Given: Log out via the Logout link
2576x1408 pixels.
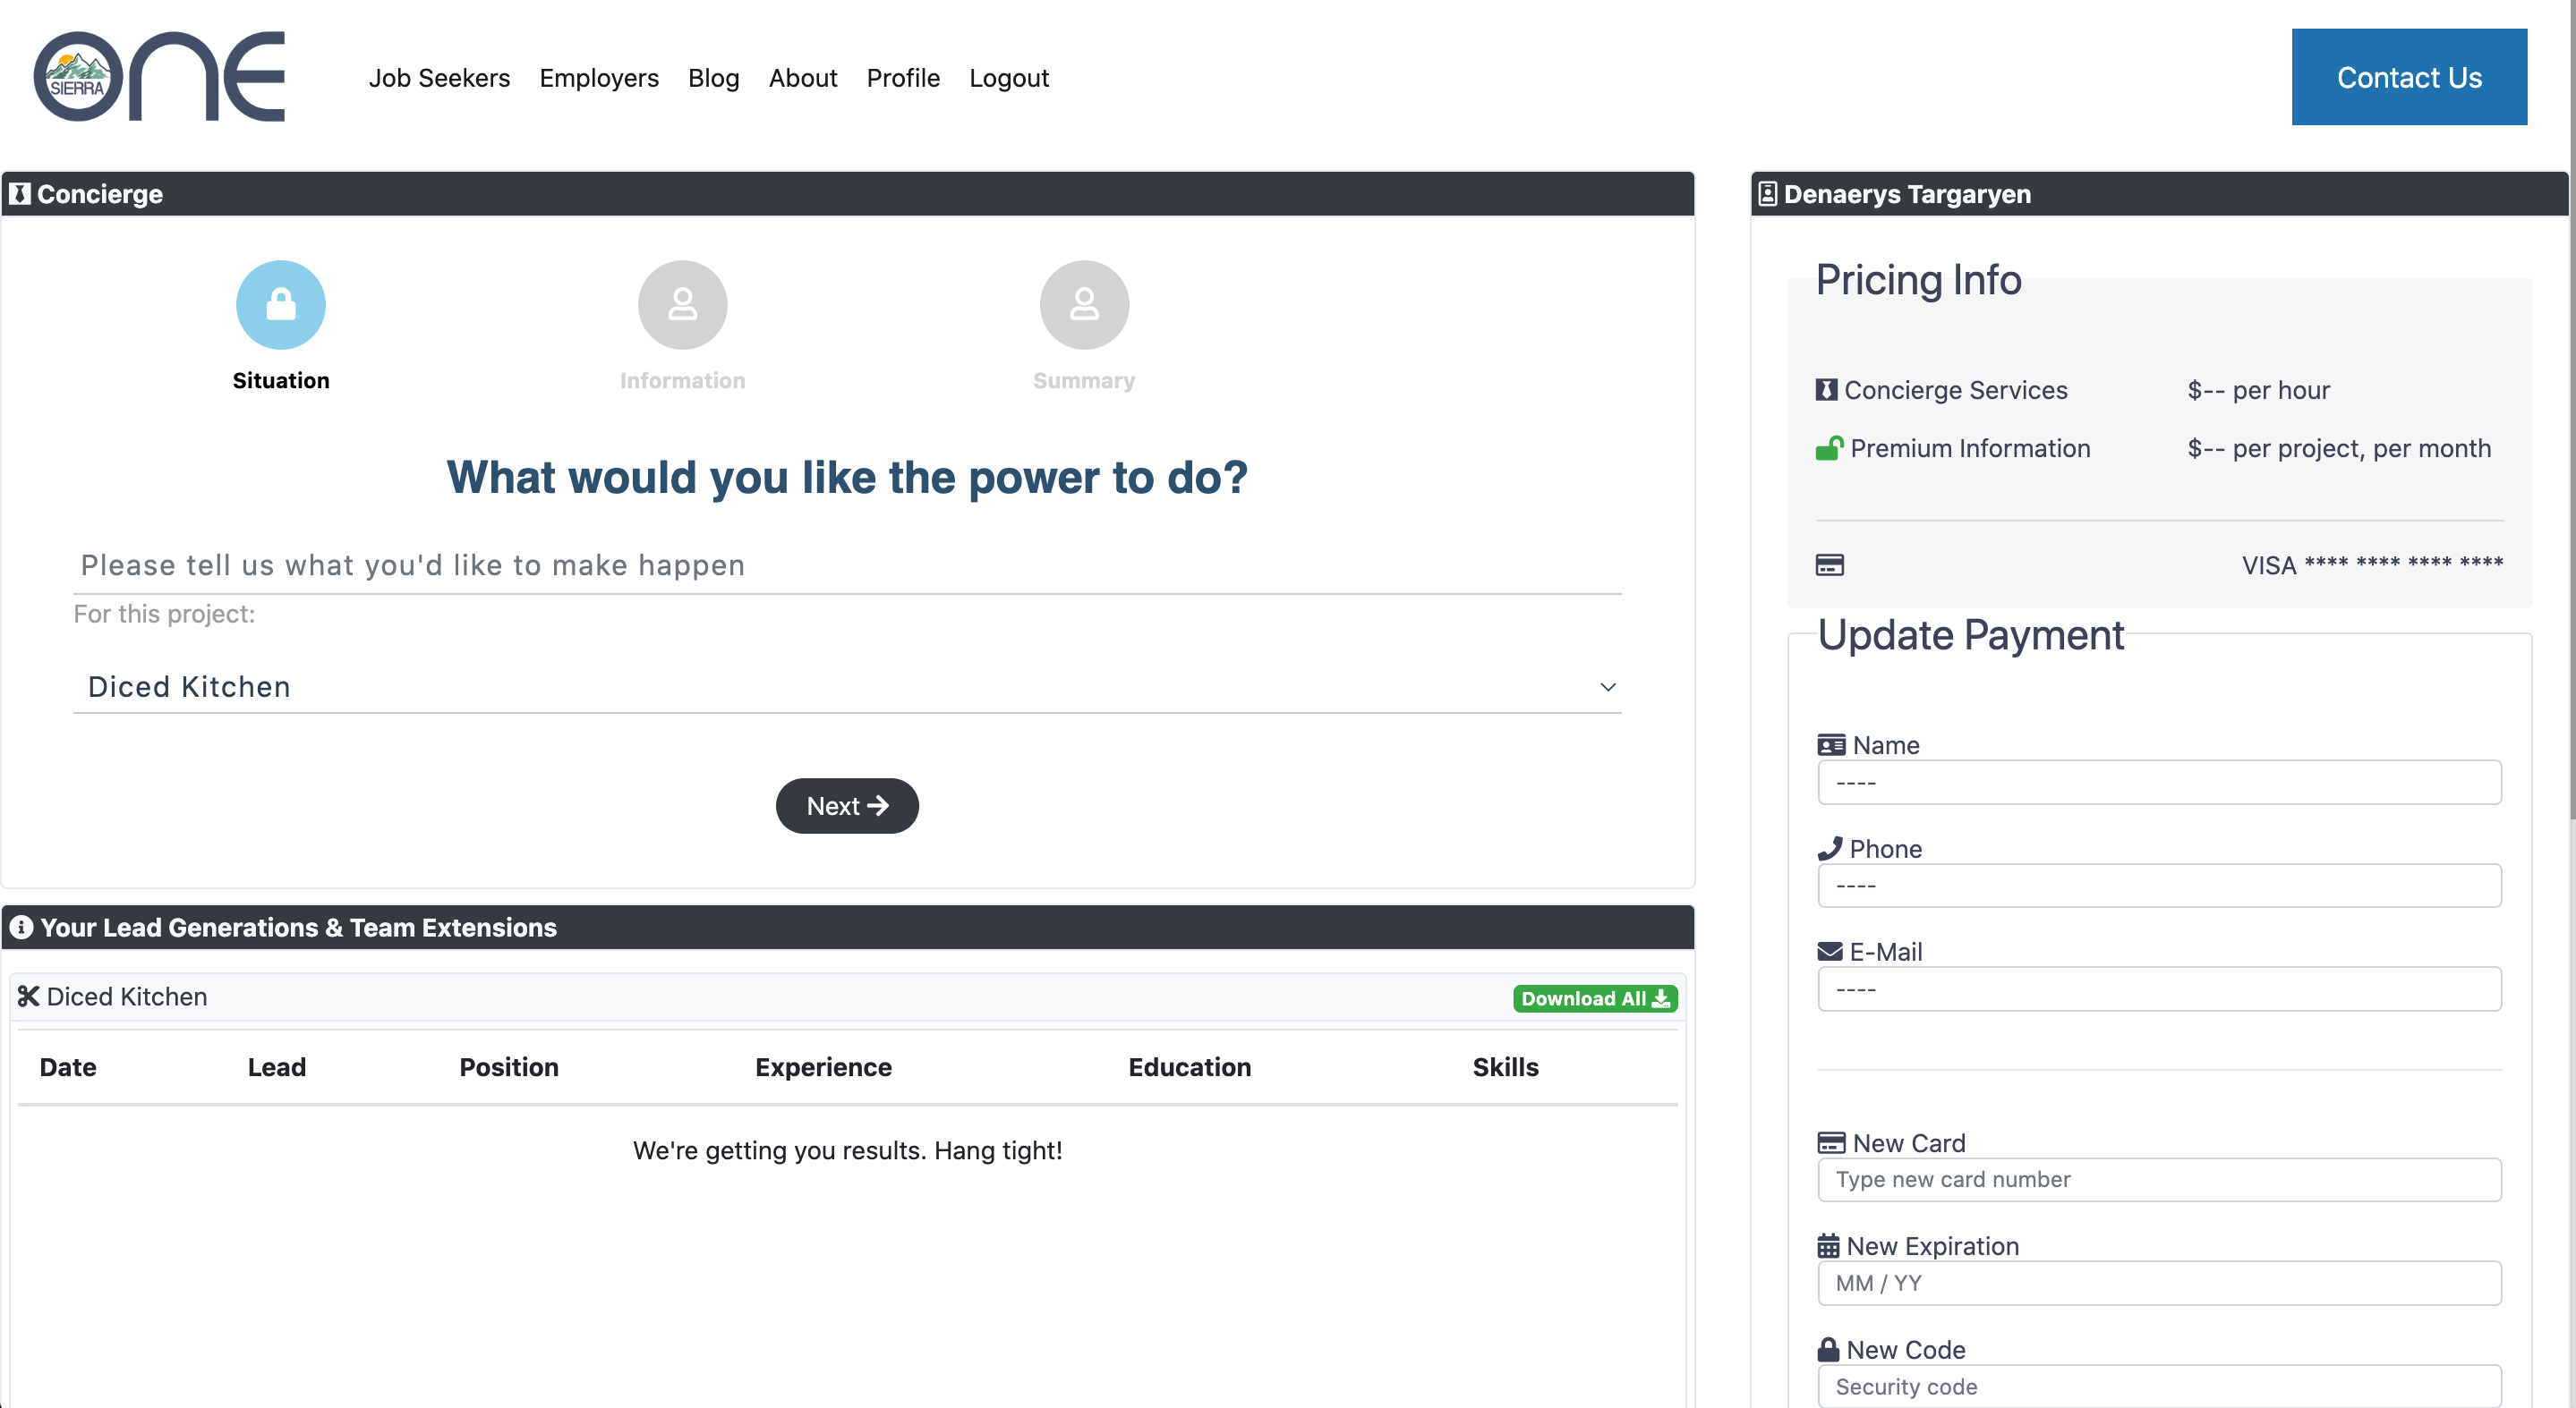Looking at the screenshot, I should click(1008, 78).
